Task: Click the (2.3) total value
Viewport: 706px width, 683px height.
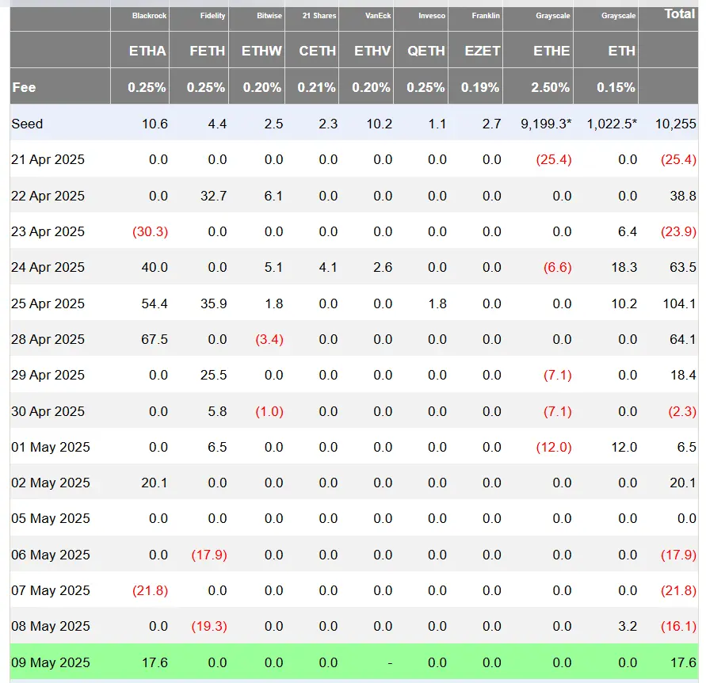Action: pos(682,411)
